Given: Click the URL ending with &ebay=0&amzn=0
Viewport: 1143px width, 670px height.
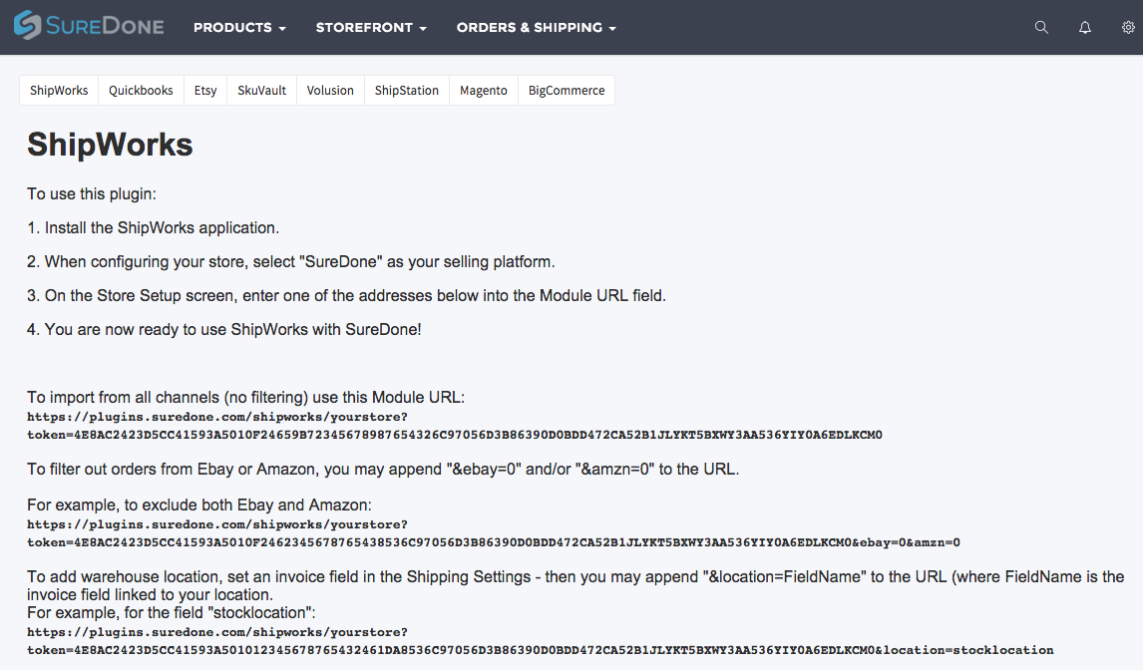Looking at the screenshot, I should (x=494, y=533).
